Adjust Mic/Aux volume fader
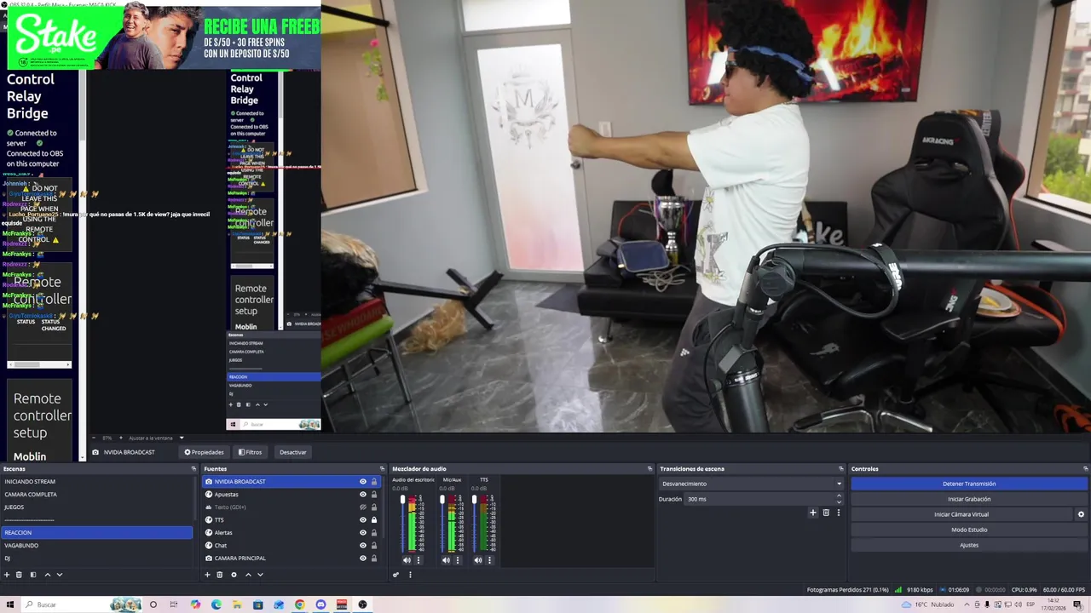 (442, 500)
